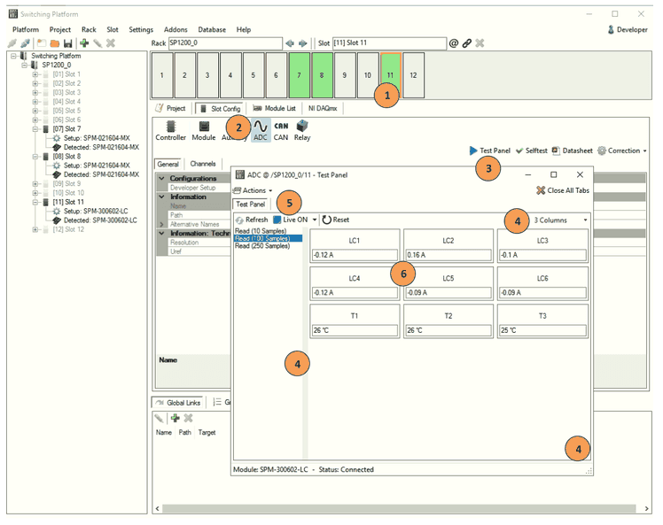
Task: Click the disconnect plug icon in toolbar
Action: click(25, 43)
